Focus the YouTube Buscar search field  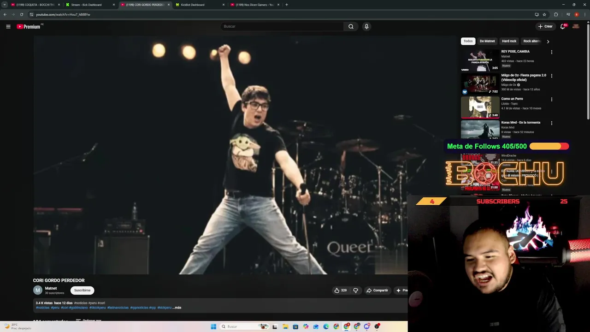(x=282, y=26)
